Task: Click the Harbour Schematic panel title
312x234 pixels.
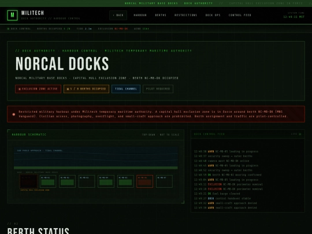Action: (x=29, y=135)
